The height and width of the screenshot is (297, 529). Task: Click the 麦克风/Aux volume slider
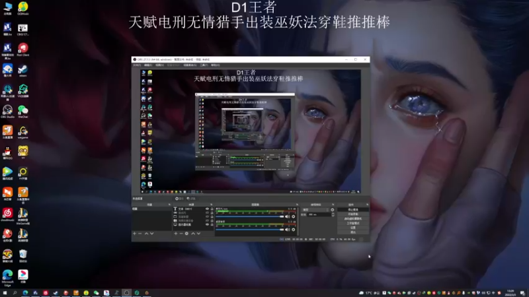[x=250, y=216]
